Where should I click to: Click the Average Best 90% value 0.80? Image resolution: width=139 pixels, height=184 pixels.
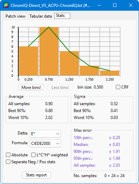49,111
